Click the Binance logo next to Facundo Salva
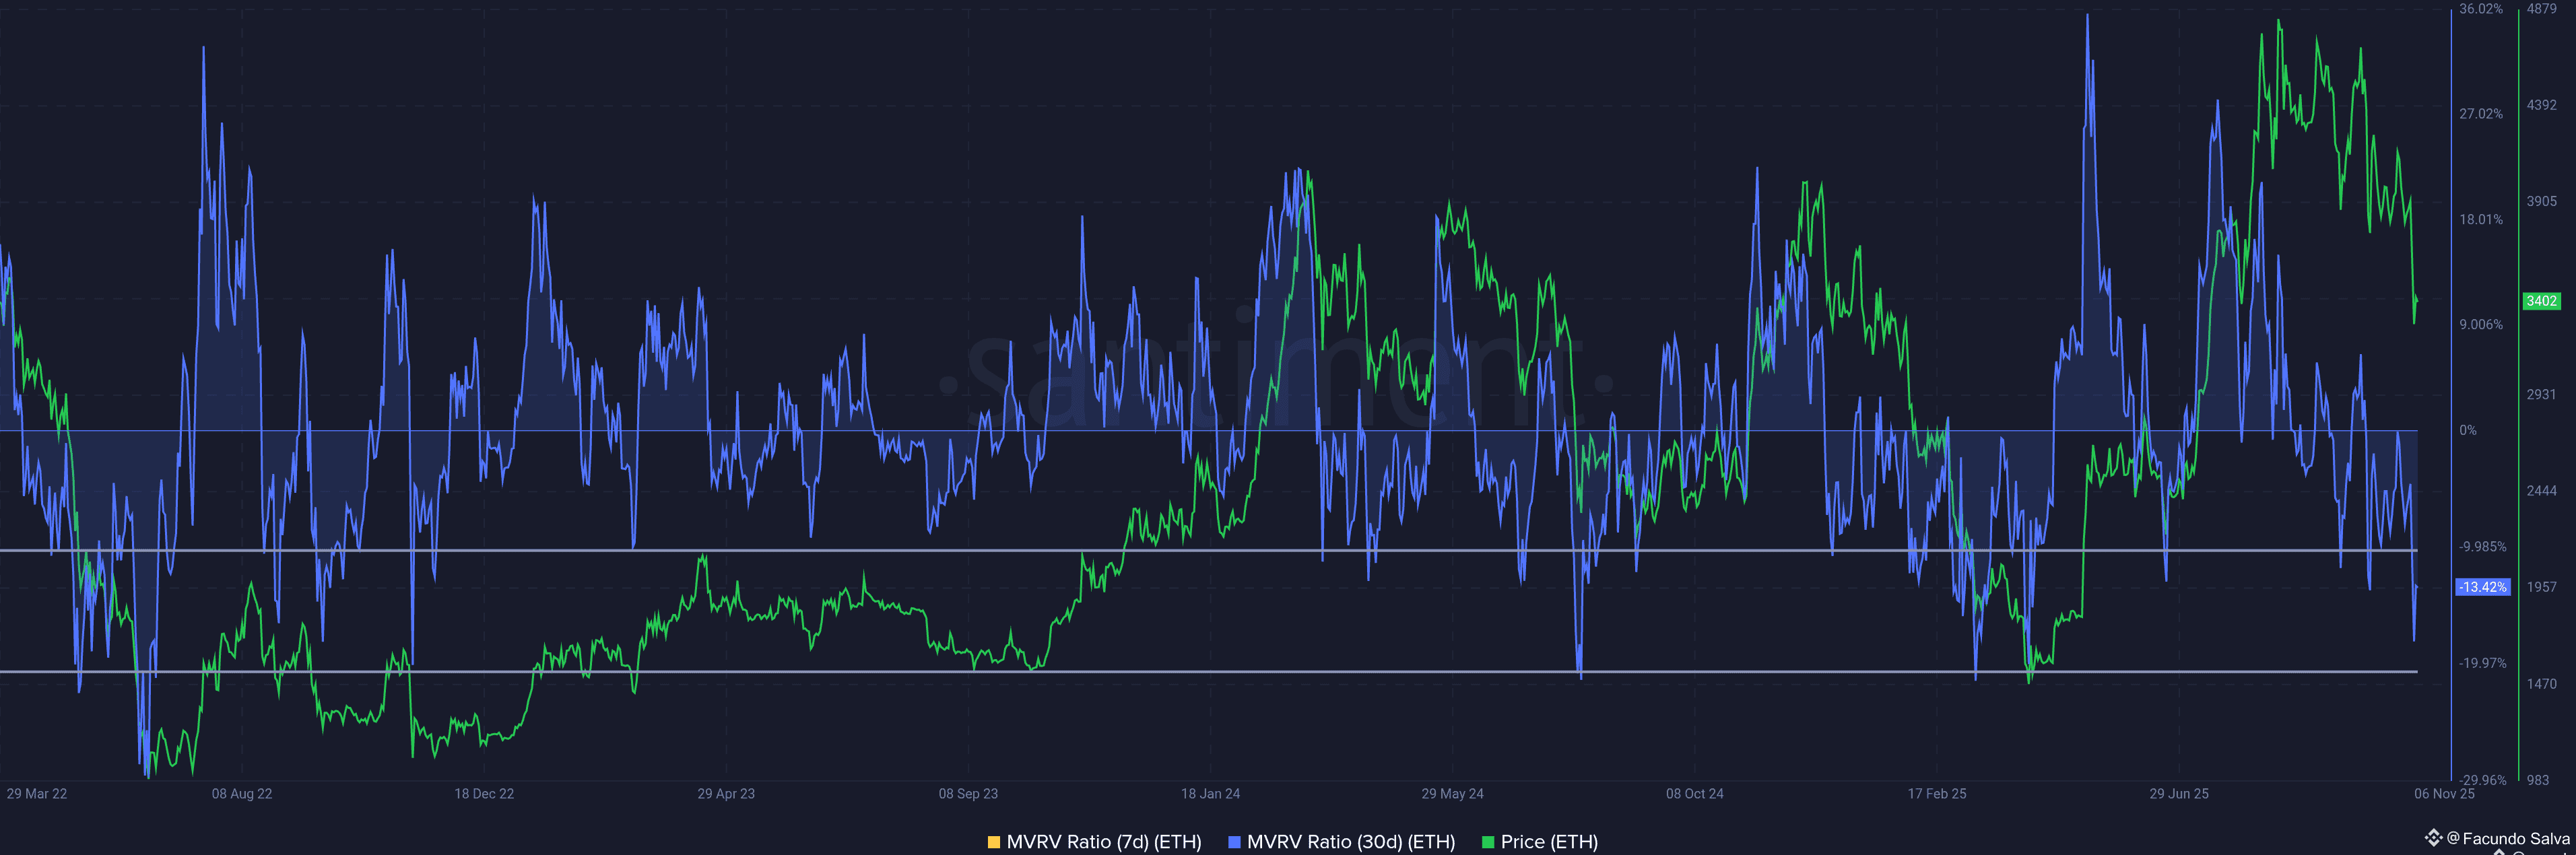This screenshot has height=855, width=2576. pos(2433,837)
